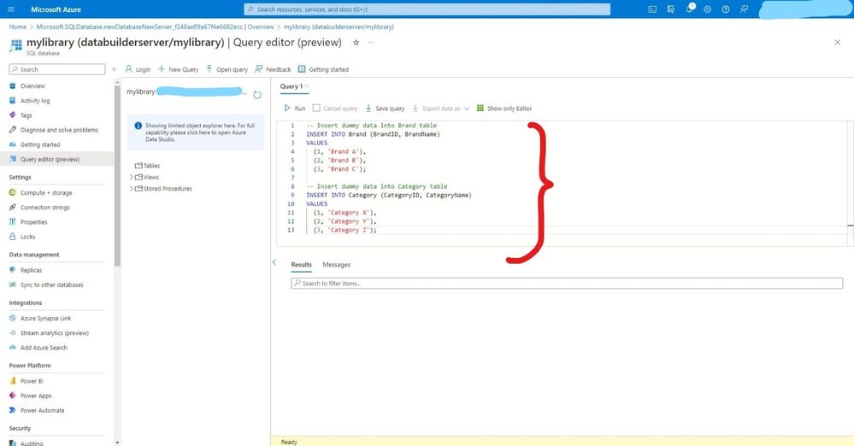Expand the Views folder
The image size is (854, 446).
[132, 177]
